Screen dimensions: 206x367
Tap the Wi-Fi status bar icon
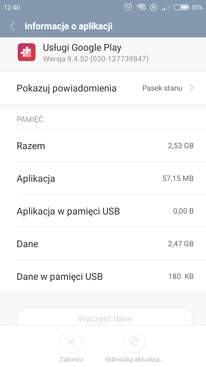(141, 7)
